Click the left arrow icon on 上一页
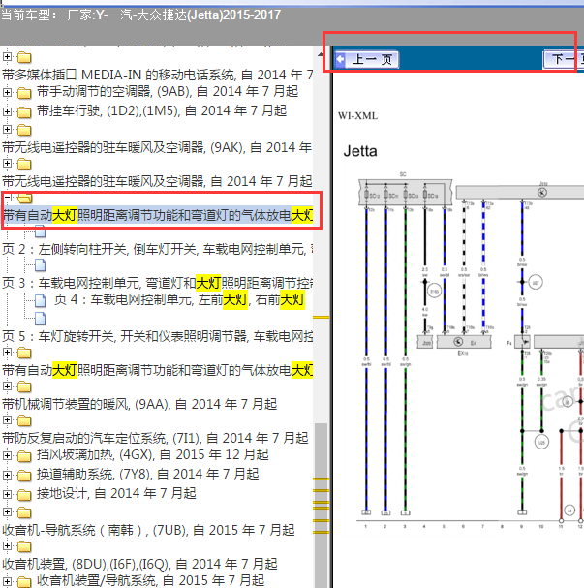Viewport: 584px width, 588px height. pyautogui.click(x=340, y=59)
